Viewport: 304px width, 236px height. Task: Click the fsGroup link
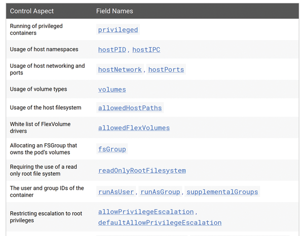112,149
